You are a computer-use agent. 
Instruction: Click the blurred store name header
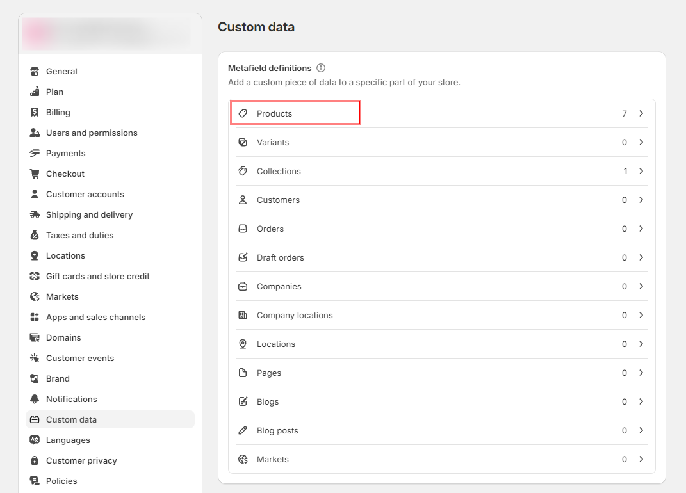106,33
